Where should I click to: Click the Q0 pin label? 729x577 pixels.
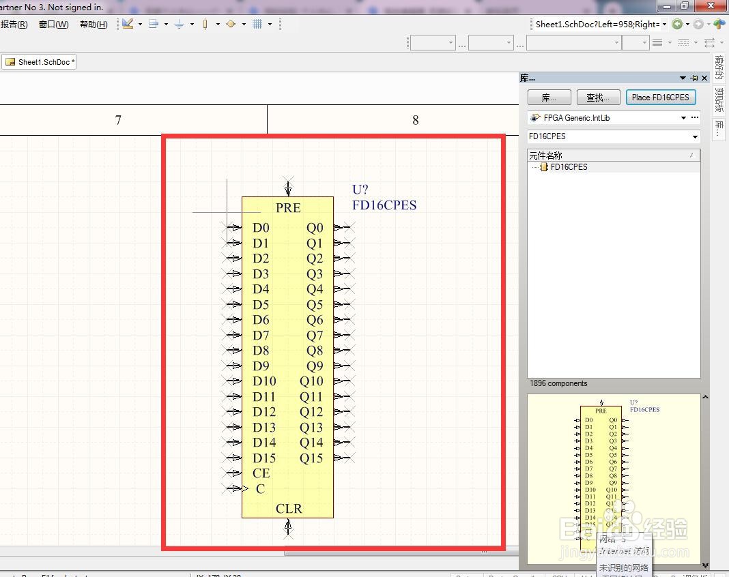coord(315,228)
